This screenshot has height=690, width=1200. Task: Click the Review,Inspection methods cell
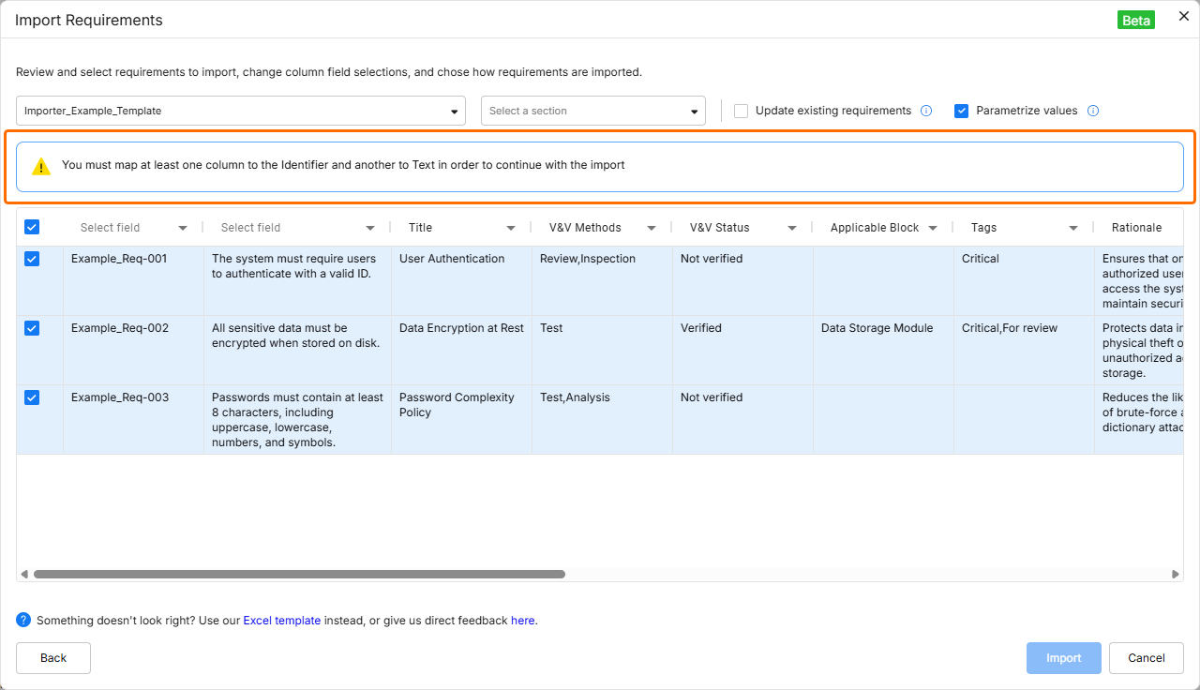(x=602, y=281)
